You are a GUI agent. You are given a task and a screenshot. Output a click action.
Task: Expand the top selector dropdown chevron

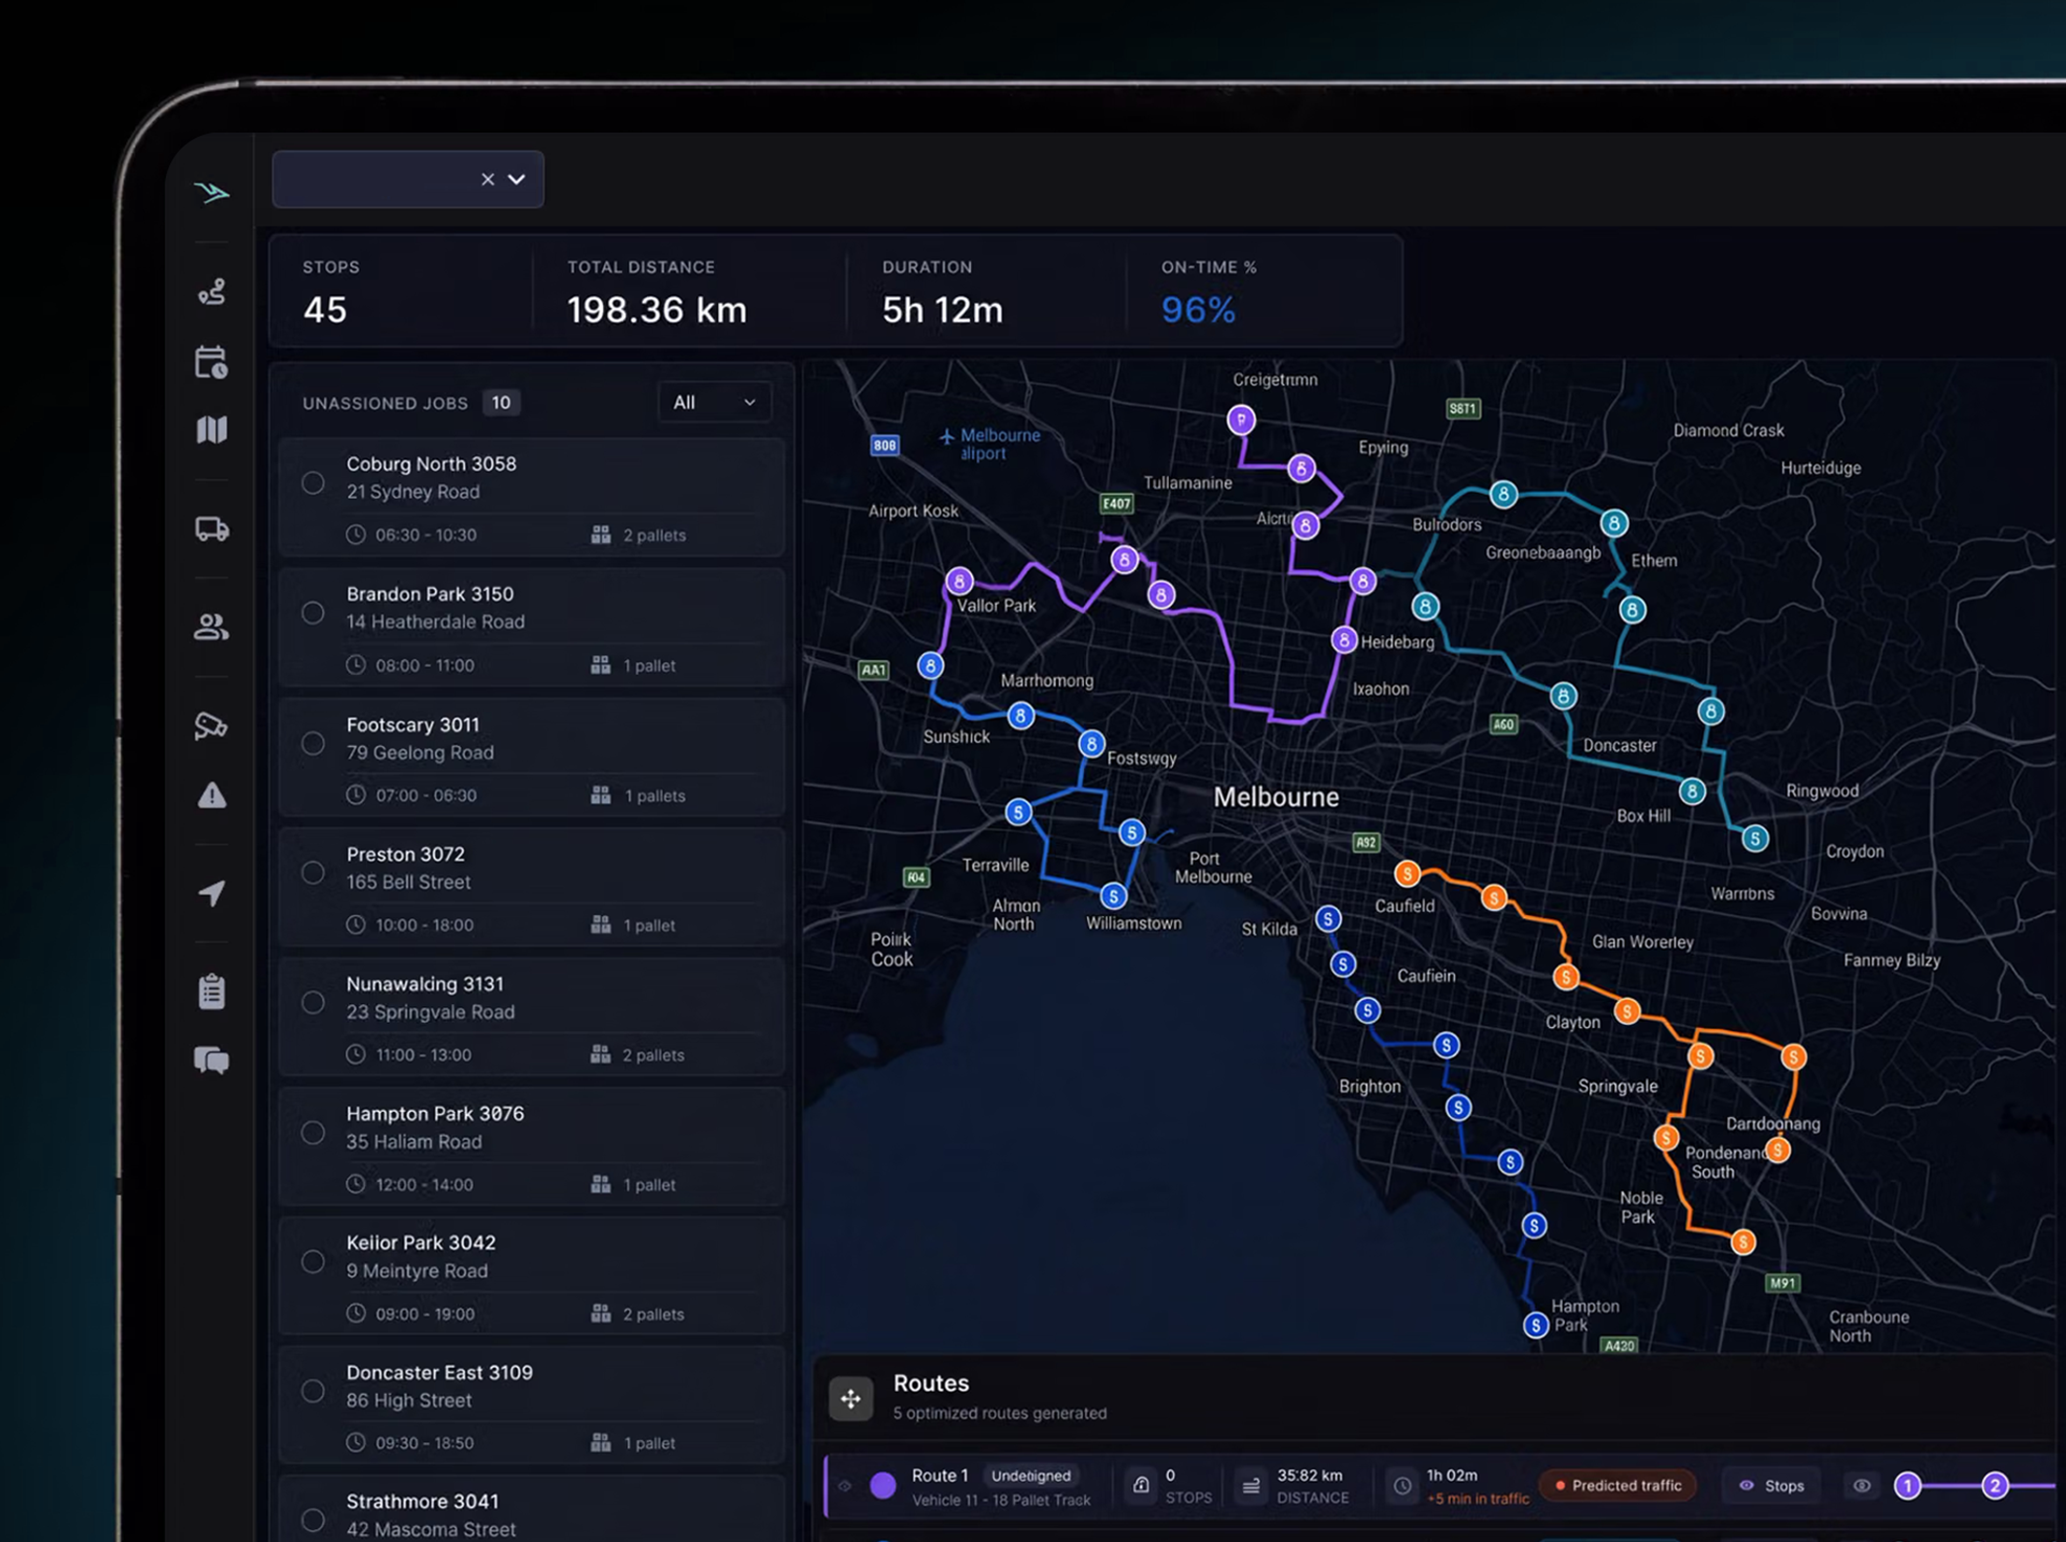[x=516, y=179]
